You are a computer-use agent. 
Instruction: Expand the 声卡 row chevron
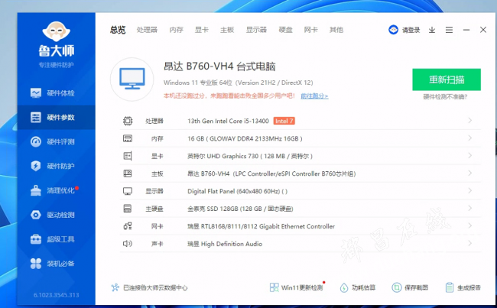click(470, 243)
